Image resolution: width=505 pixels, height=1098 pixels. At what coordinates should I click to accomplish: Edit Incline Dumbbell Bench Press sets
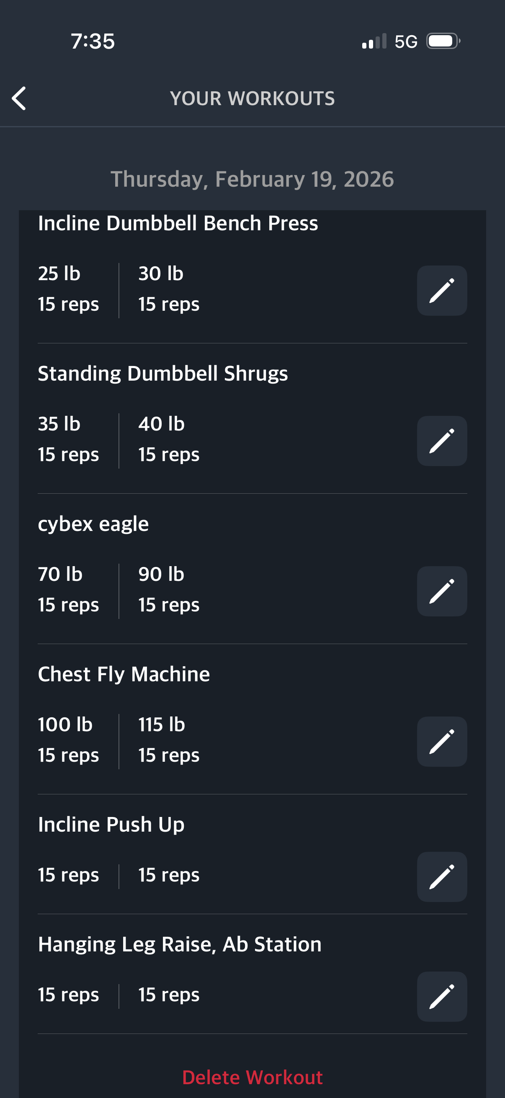(x=441, y=291)
